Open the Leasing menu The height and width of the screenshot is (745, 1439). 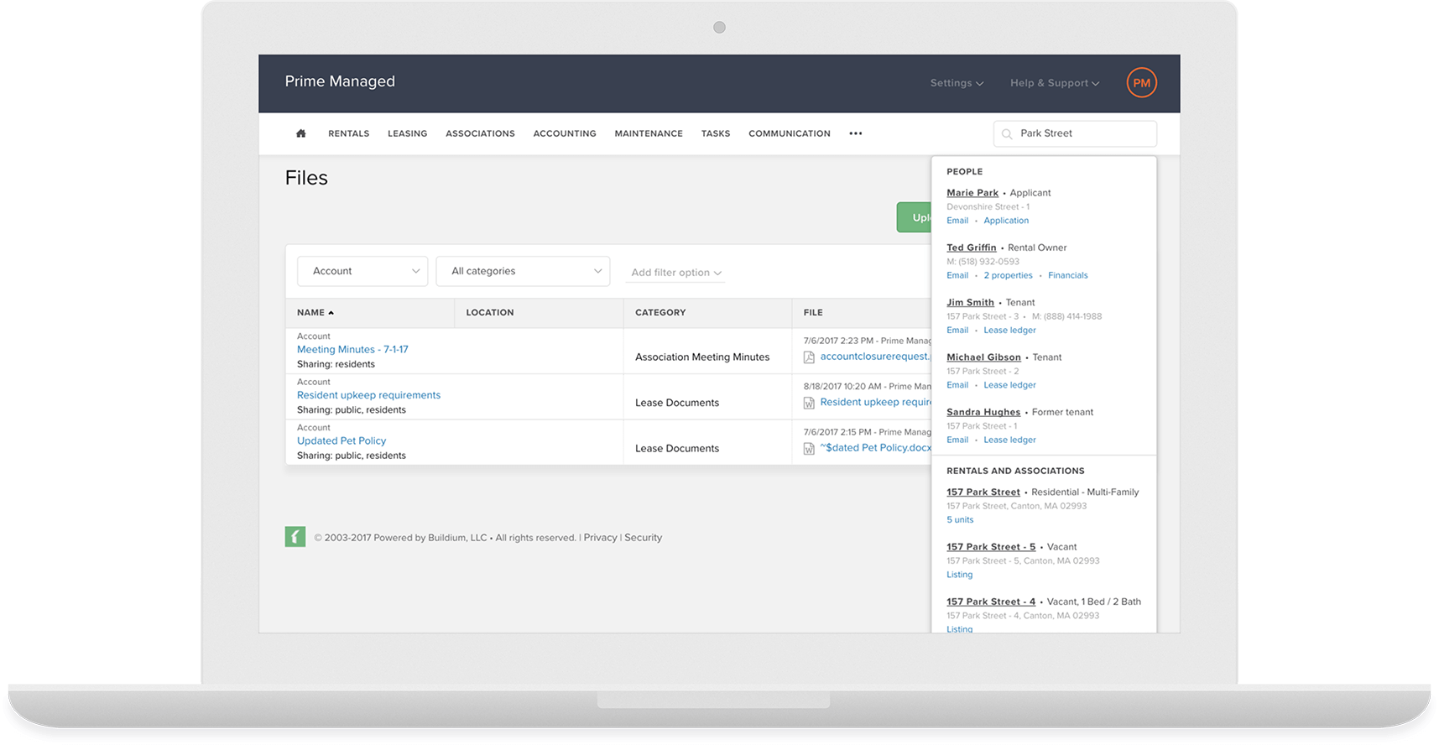408,133
